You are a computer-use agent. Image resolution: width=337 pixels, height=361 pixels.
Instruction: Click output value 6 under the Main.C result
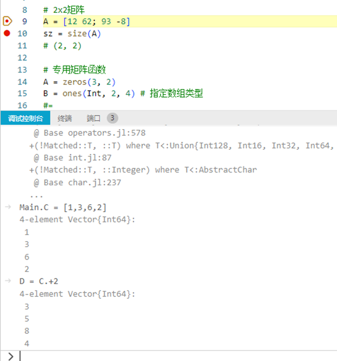(27, 257)
